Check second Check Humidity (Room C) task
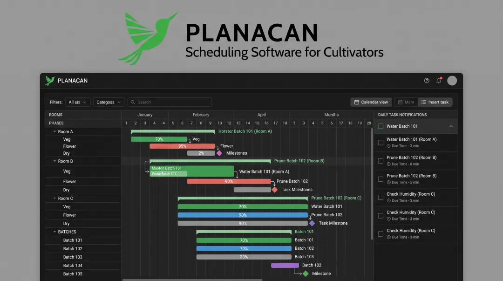503x281 pixels. (381, 216)
